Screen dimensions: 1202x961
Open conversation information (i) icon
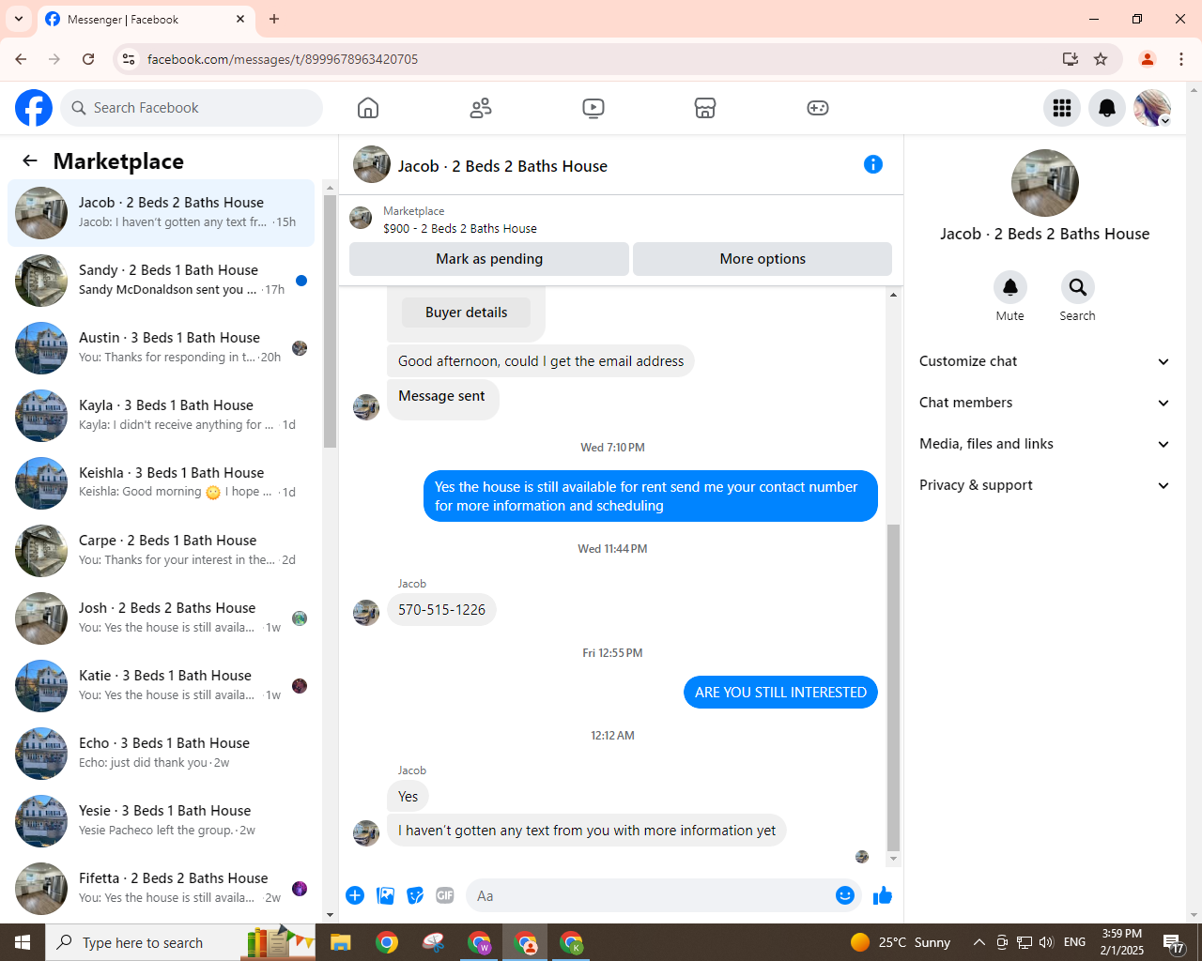click(873, 164)
